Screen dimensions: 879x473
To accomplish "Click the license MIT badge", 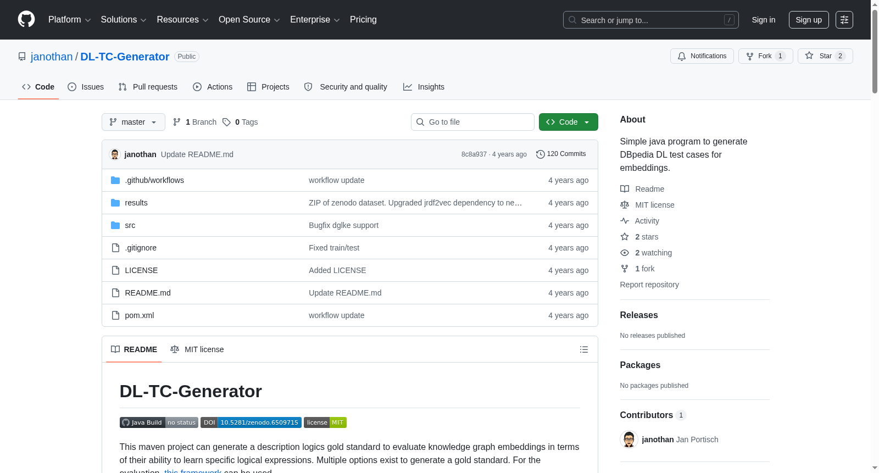I will [x=325, y=422].
